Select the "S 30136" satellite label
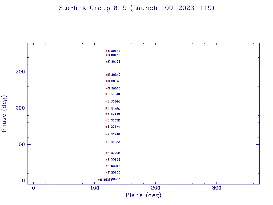The image size is (273, 205). coord(114,160)
